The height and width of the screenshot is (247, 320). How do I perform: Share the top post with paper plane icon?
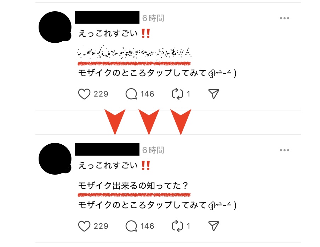(214, 94)
